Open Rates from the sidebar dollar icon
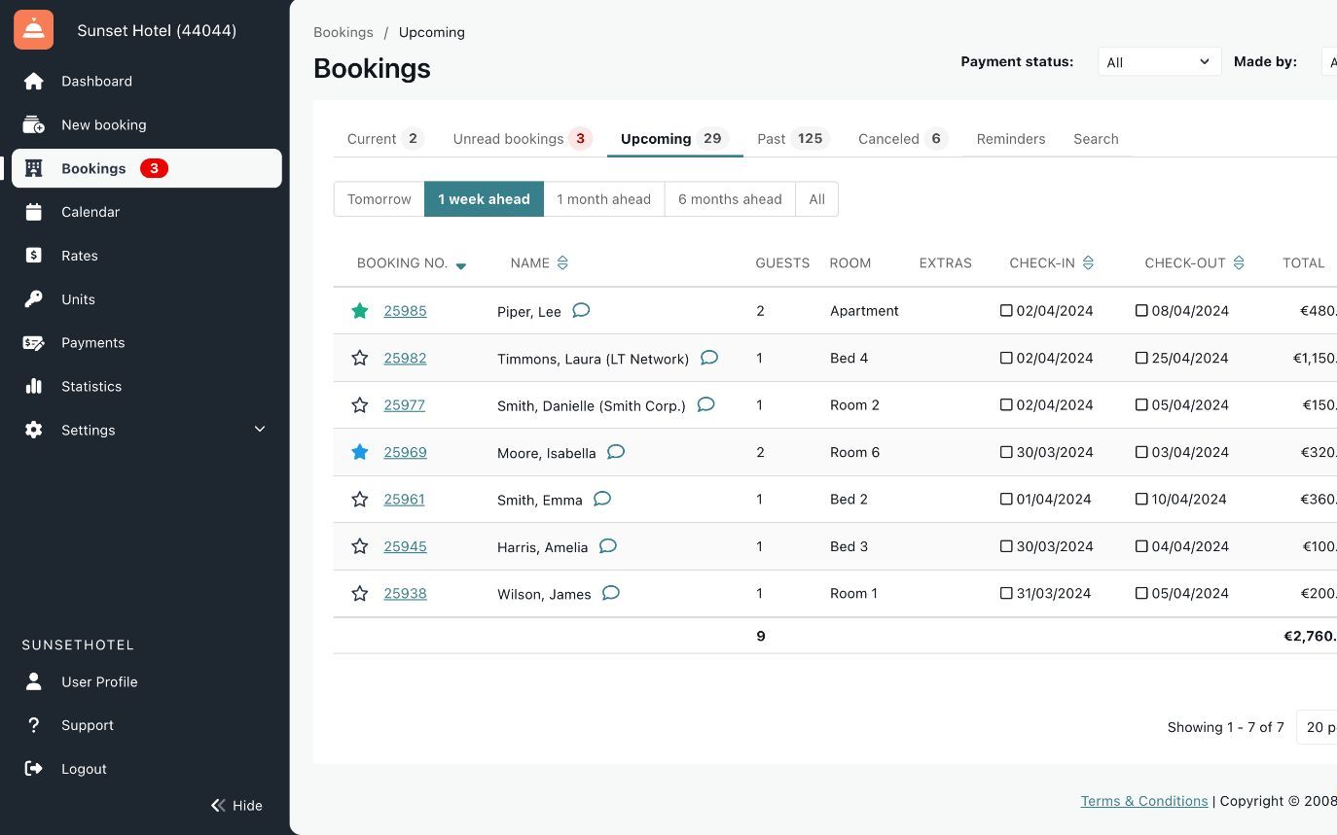This screenshot has width=1337, height=835. pyautogui.click(x=34, y=256)
